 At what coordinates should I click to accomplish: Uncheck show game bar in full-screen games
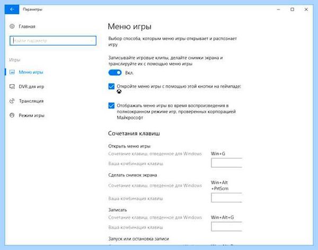click(x=111, y=105)
